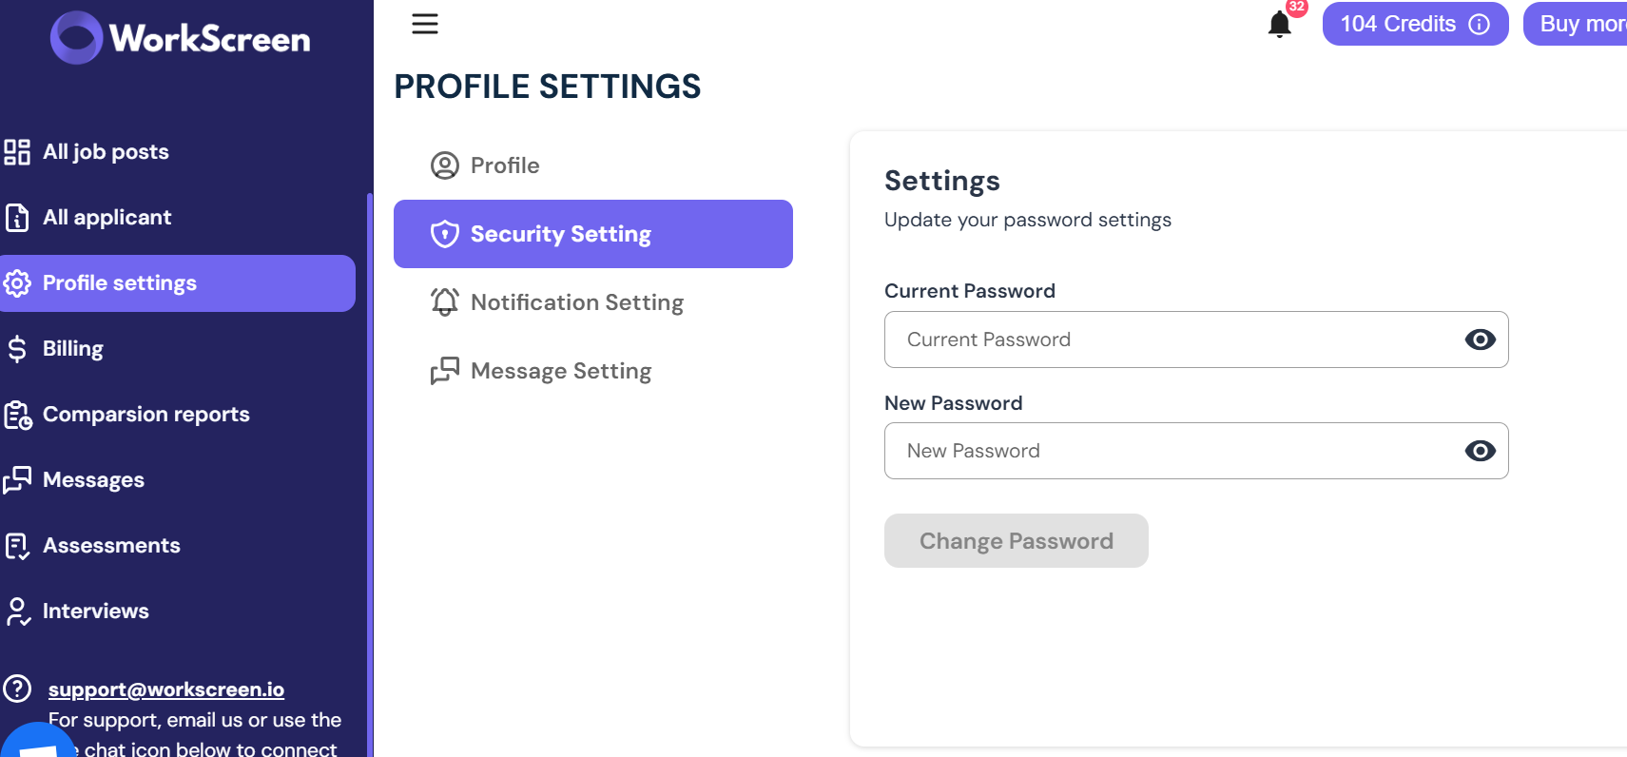Click the Billing dollar icon
1627x757 pixels.
click(17, 349)
